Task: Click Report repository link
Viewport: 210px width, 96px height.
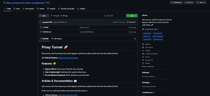Action: click(x=148, y=67)
